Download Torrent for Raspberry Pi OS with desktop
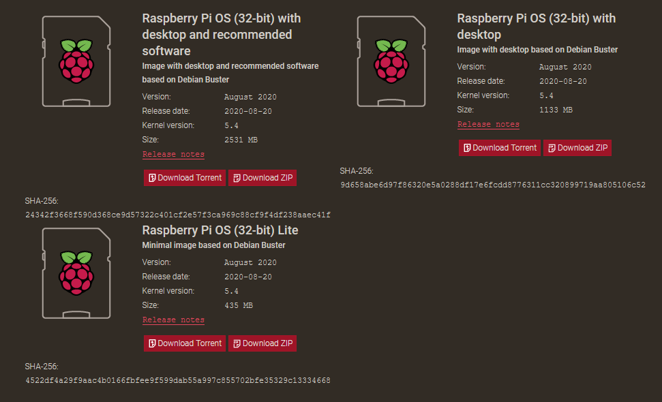662x402 pixels. point(500,148)
